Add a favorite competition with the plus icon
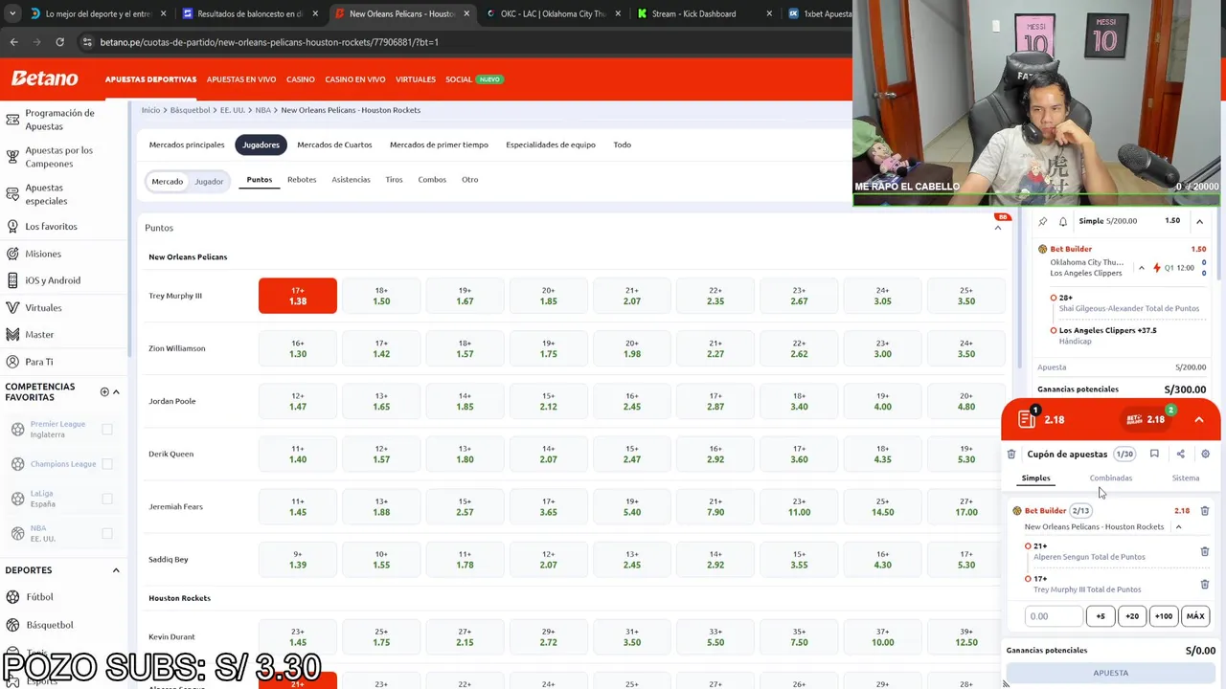 (104, 391)
